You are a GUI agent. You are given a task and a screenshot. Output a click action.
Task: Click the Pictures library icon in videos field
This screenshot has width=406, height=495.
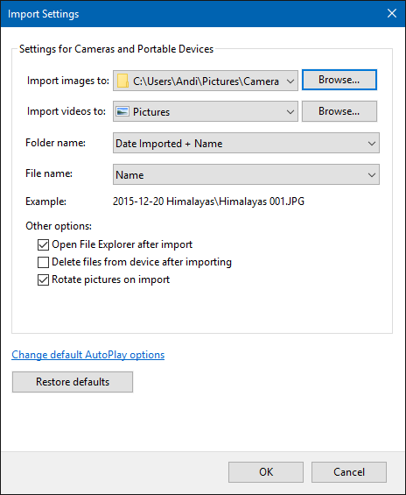pos(122,111)
